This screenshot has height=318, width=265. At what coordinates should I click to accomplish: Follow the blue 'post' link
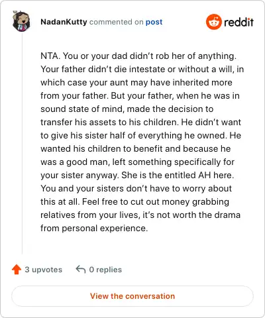(x=154, y=22)
